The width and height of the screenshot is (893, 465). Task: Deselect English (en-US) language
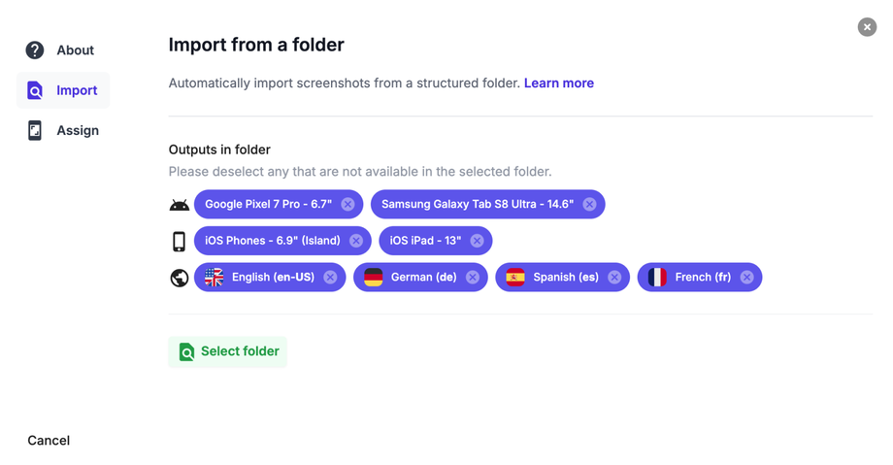pyautogui.click(x=330, y=278)
